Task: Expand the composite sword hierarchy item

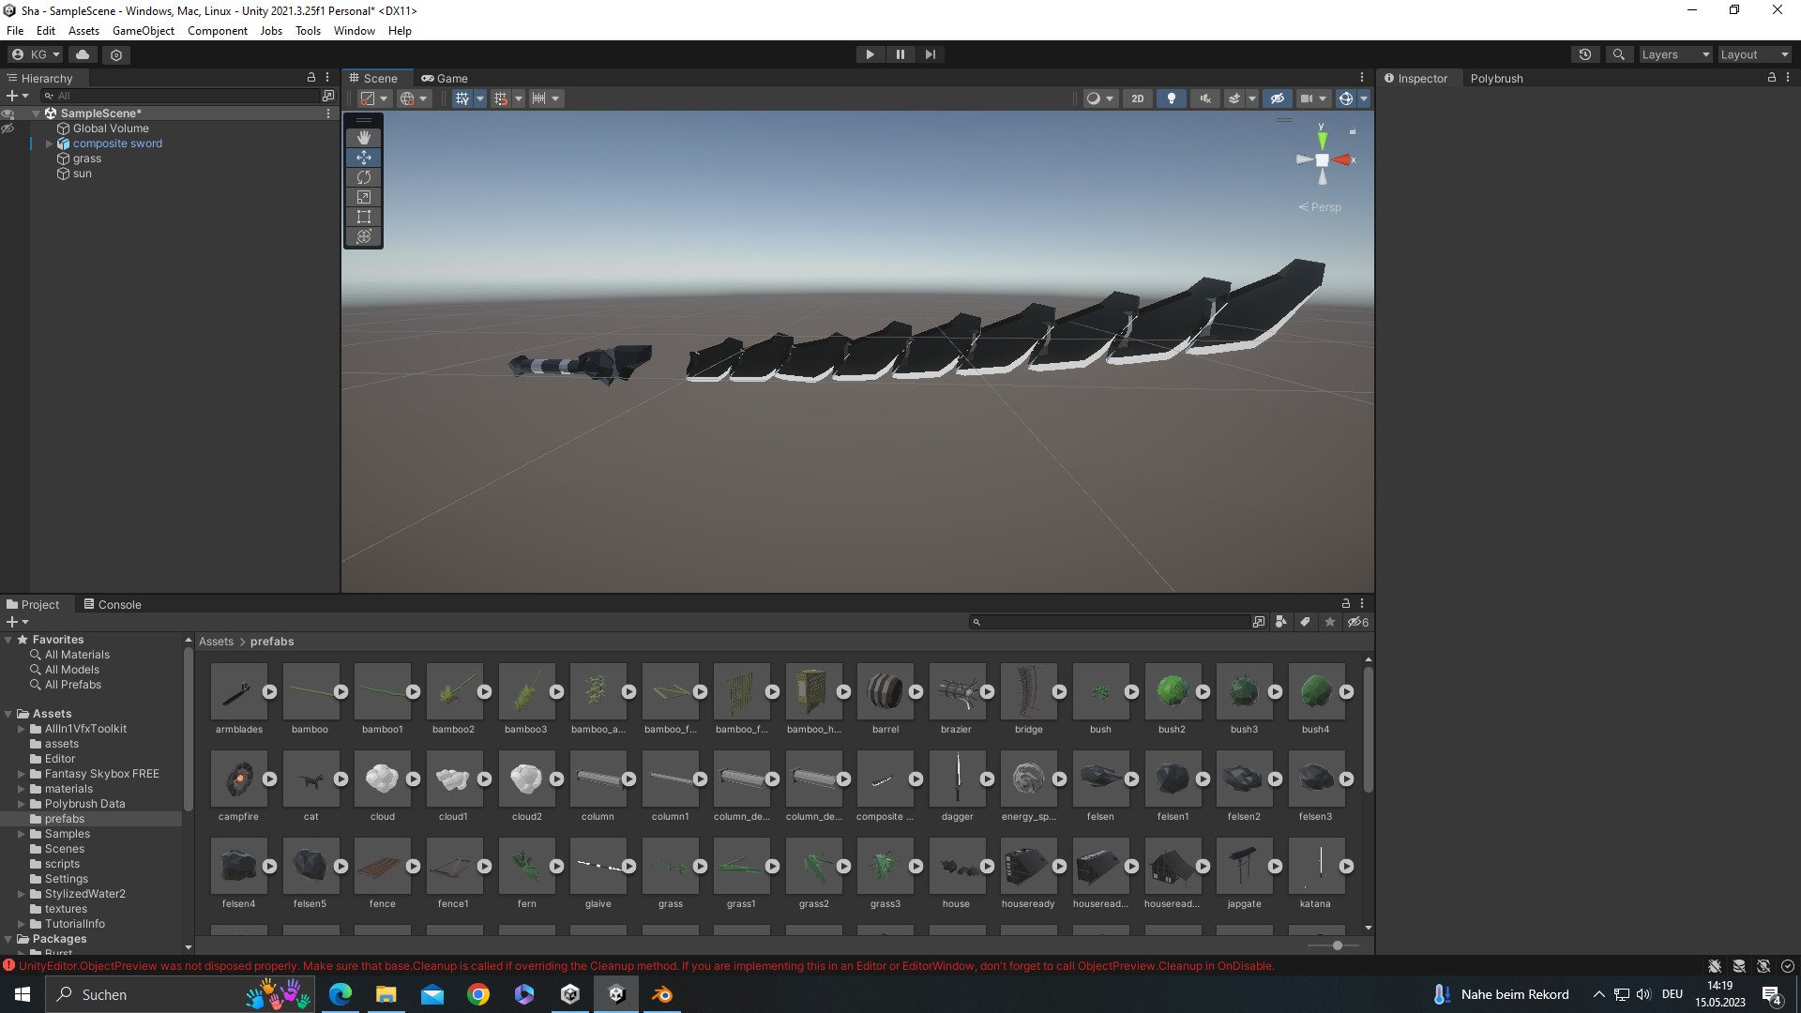Action: (x=48, y=143)
